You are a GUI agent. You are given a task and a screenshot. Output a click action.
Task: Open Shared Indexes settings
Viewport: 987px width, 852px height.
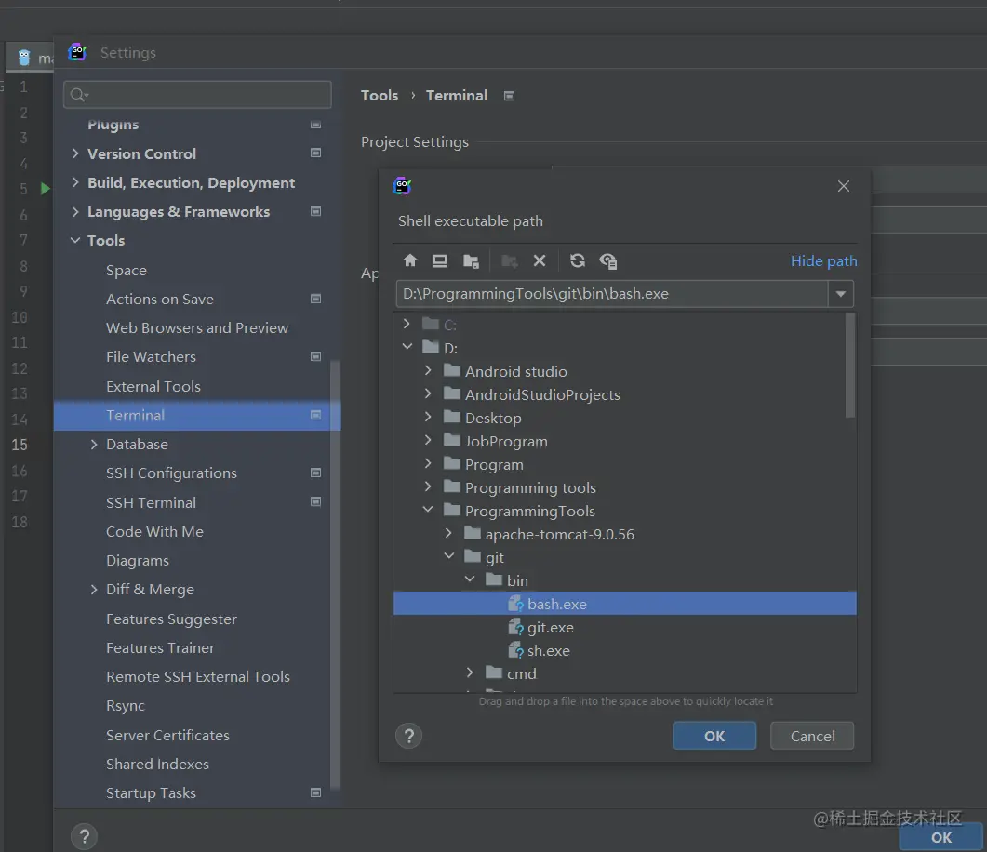click(x=157, y=764)
